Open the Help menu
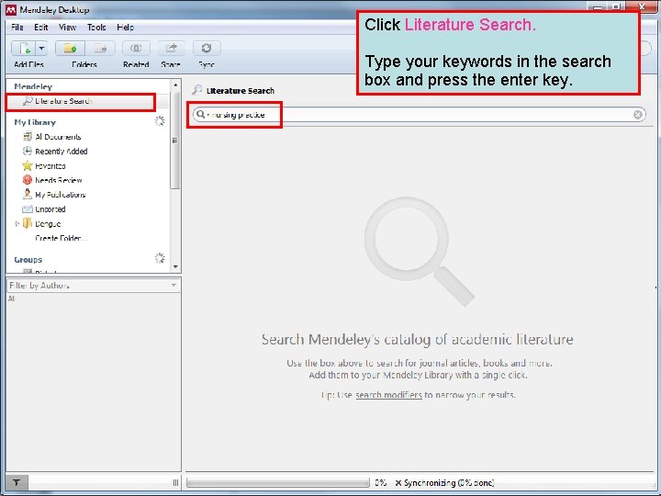The image size is (661, 496). pos(125,28)
